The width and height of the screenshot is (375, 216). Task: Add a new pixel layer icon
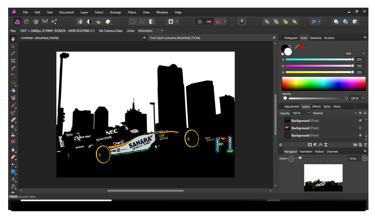tap(360, 145)
